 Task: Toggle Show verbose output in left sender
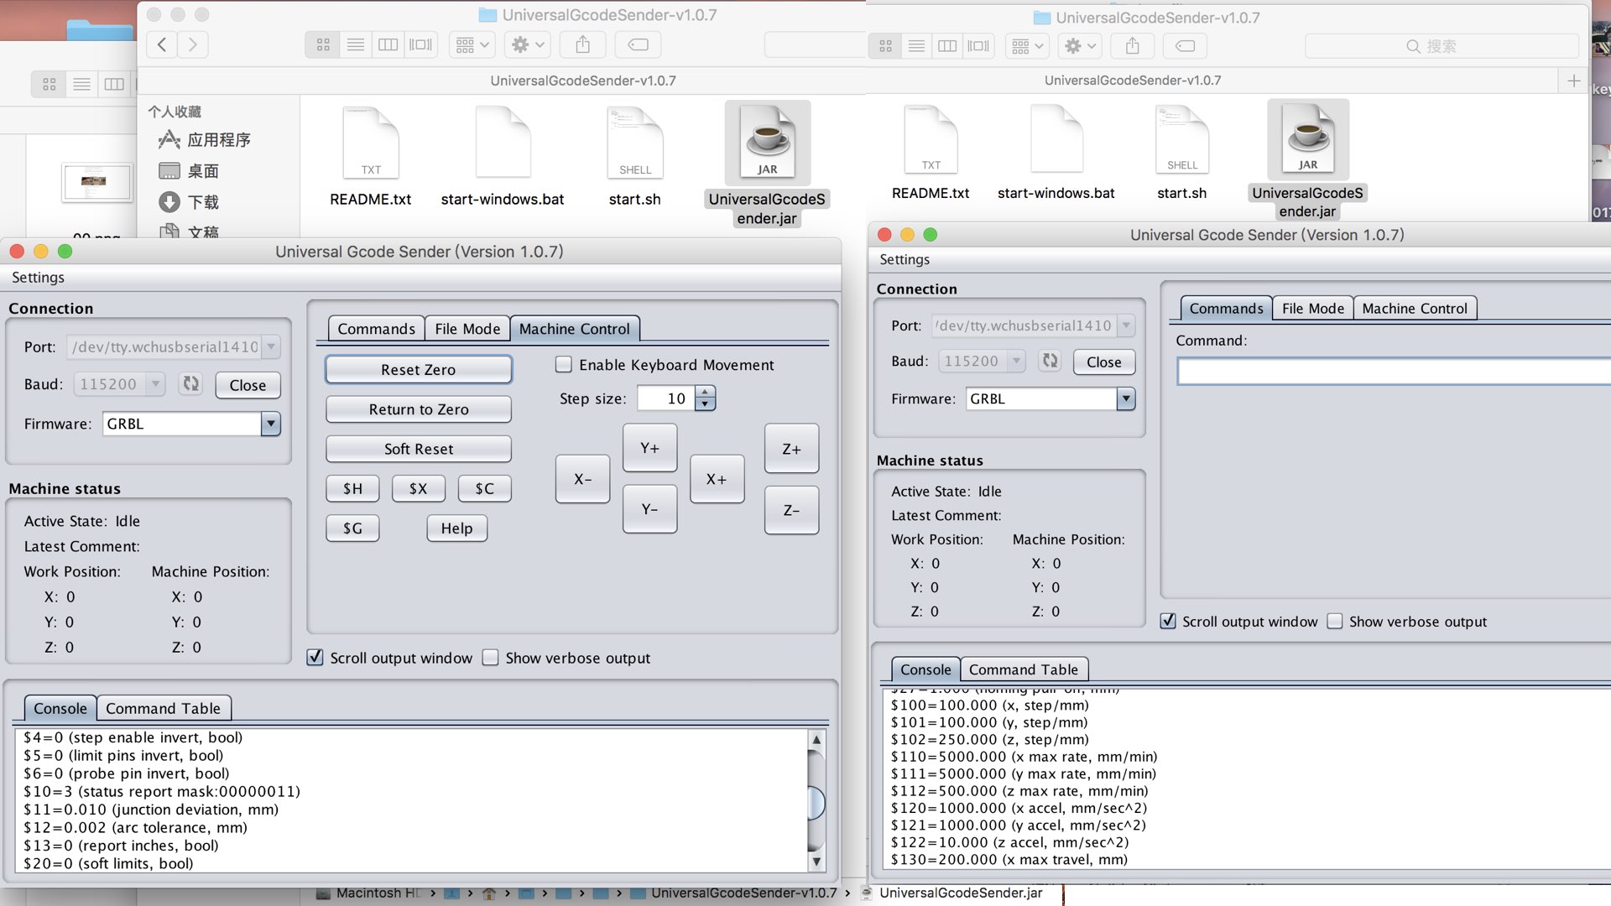point(491,658)
